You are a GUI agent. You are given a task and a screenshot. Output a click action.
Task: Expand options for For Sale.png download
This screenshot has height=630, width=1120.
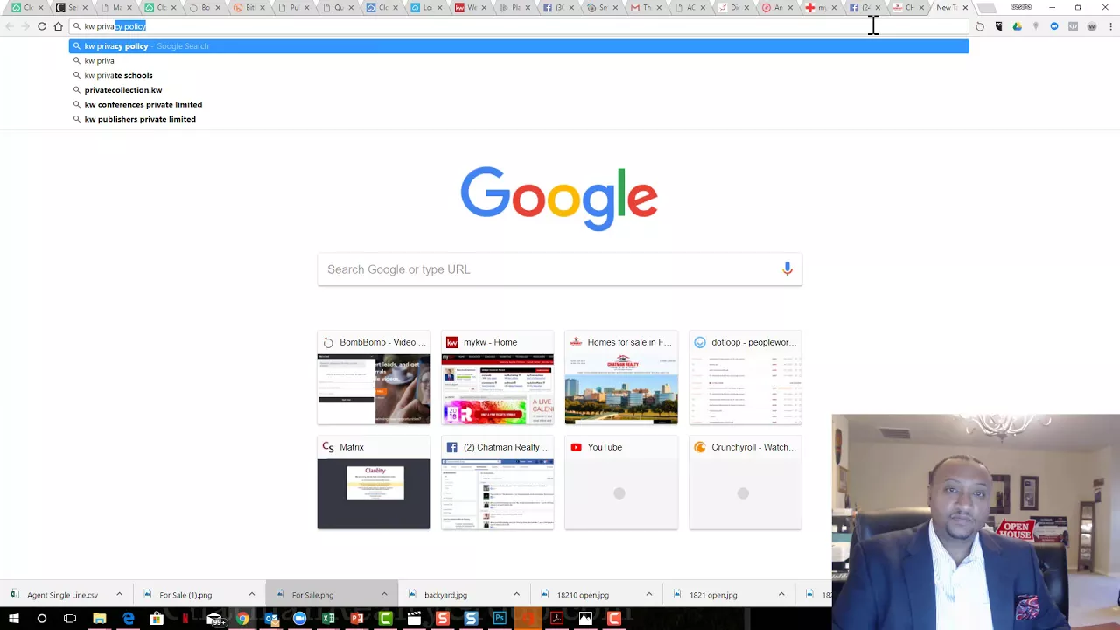click(x=384, y=595)
